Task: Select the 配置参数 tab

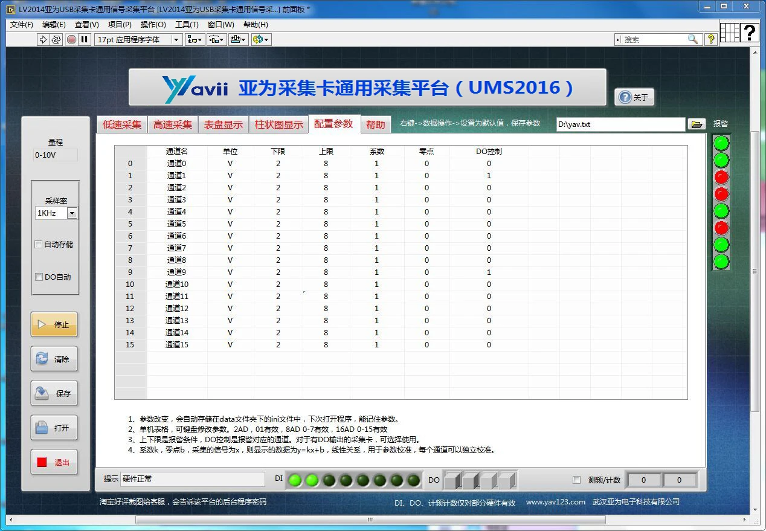Action: [x=333, y=123]
